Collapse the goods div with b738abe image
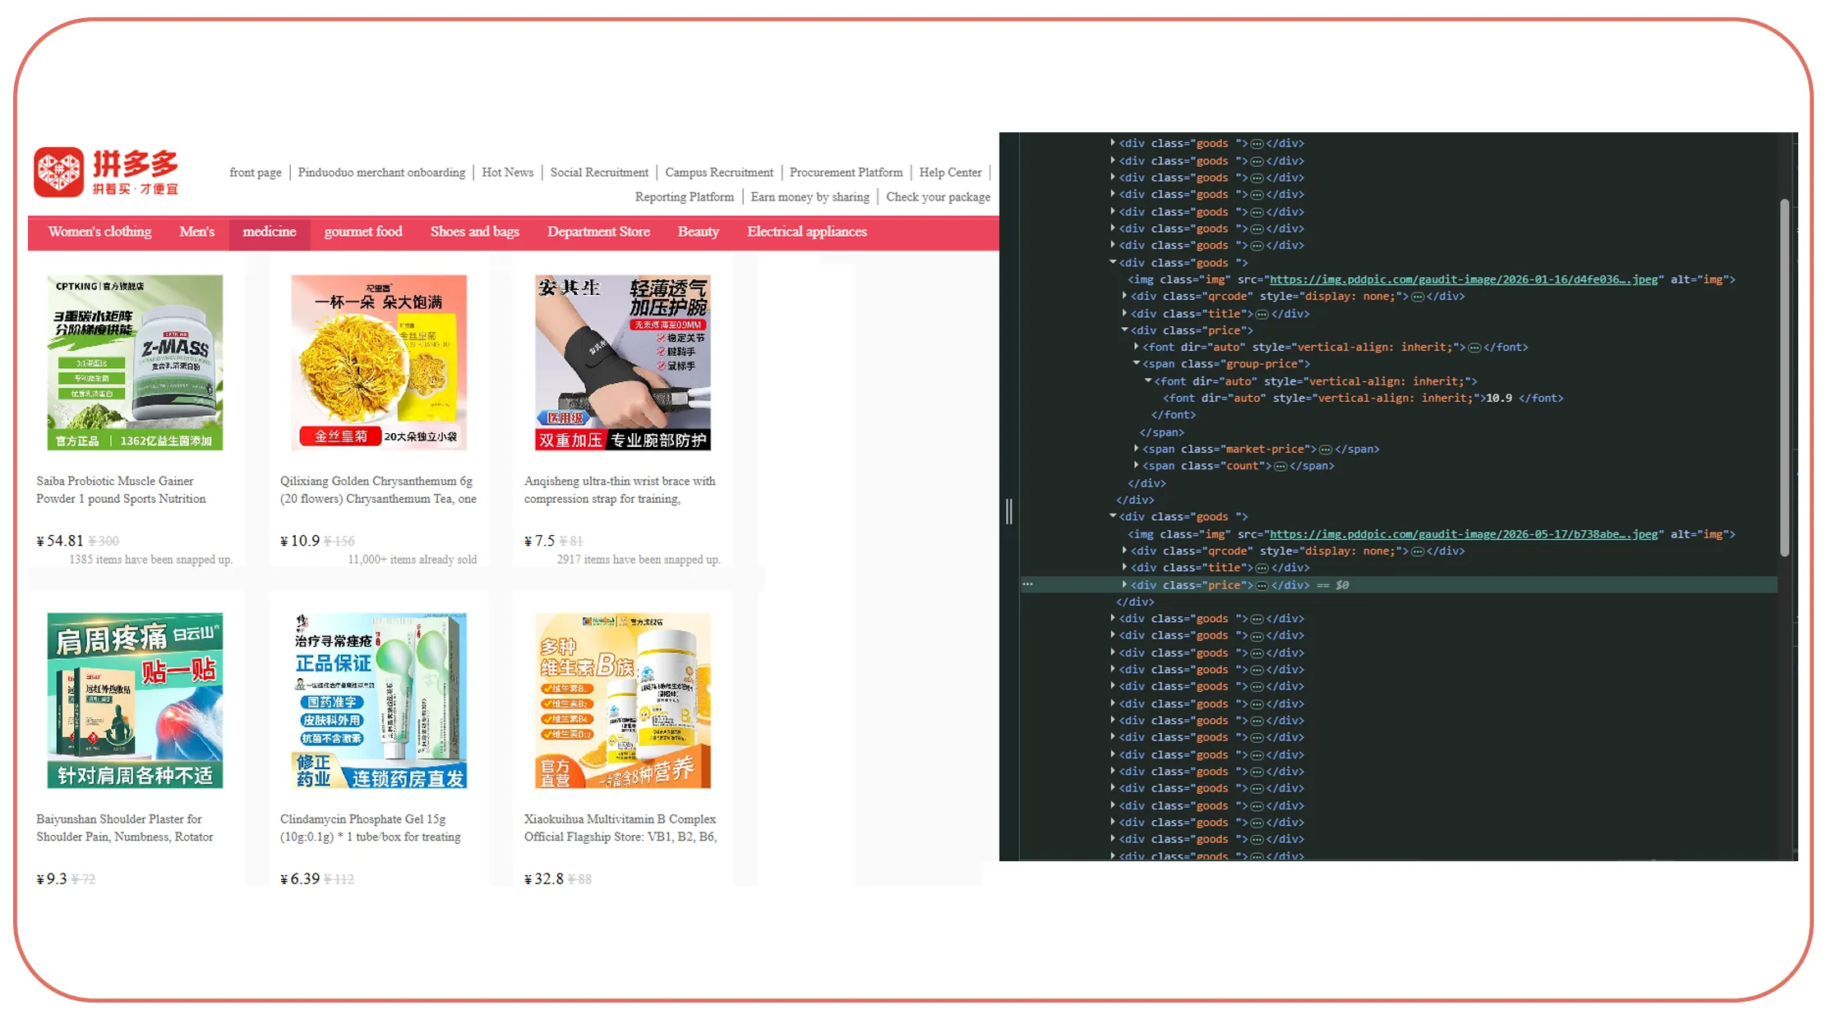 (x=1113, y=516)
